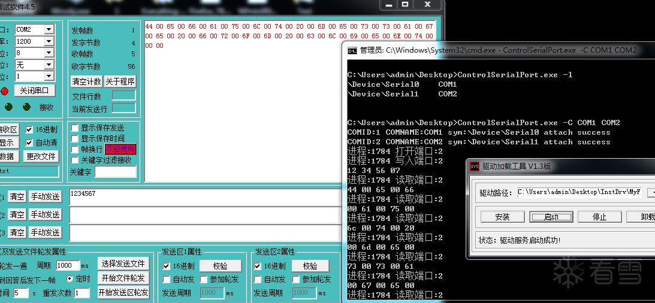
Task: Click the red 欢迎使用 banner
Action: pyautogui.click(x=120, y=149)
